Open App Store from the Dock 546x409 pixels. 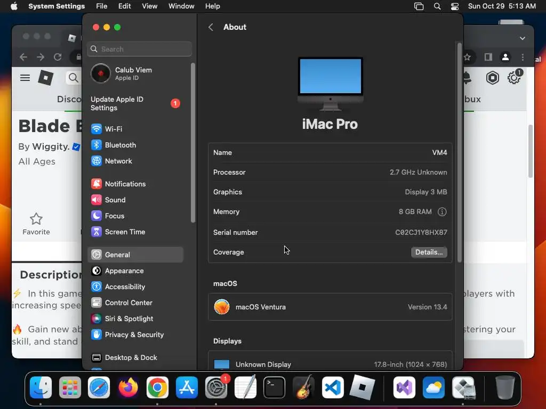[187, 387]
